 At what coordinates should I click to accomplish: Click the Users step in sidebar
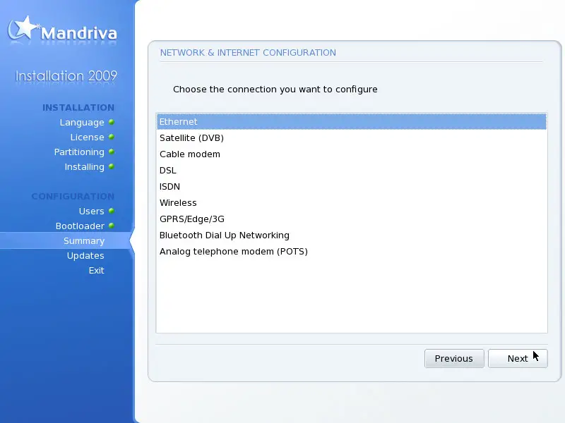[x=92, y=211]
